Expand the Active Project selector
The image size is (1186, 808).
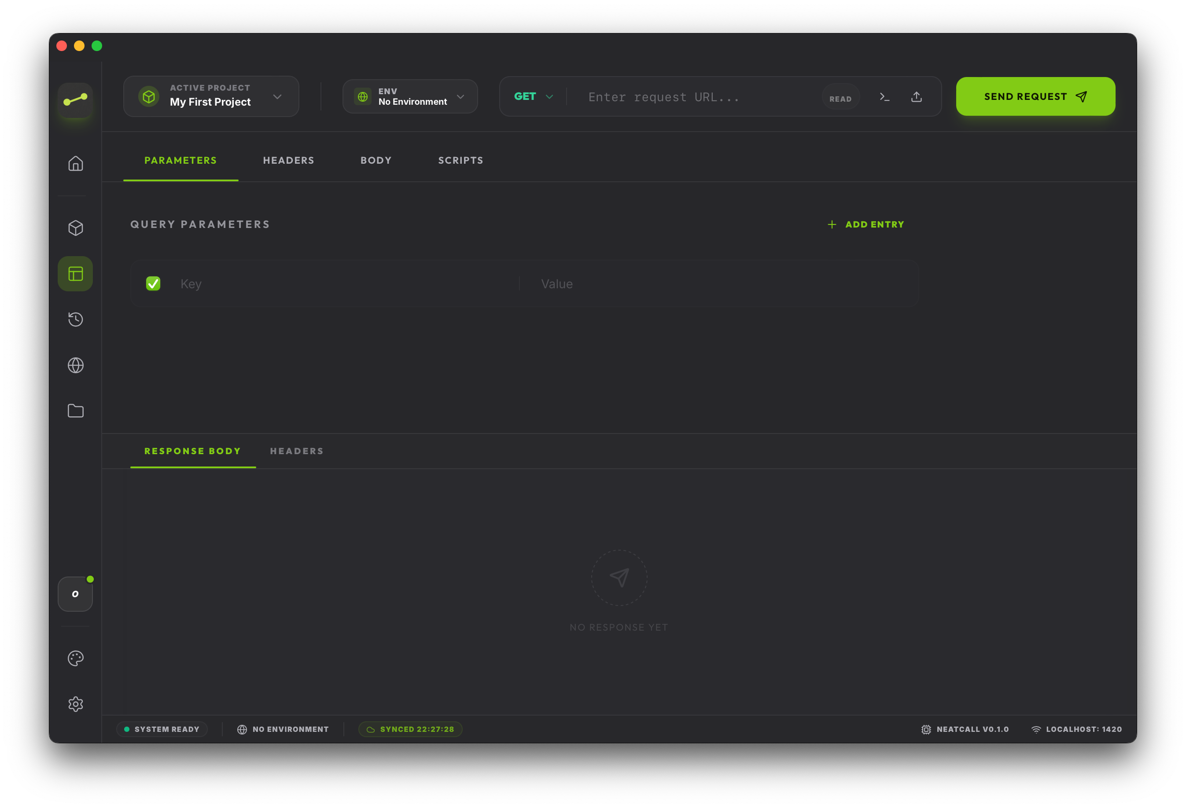pyautogui.click(x=211, y=96)
